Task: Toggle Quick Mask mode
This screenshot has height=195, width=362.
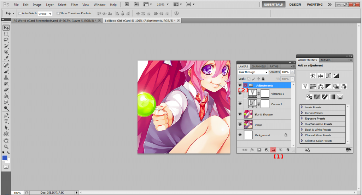Action: pyautogui.click(x=6, y=167)
